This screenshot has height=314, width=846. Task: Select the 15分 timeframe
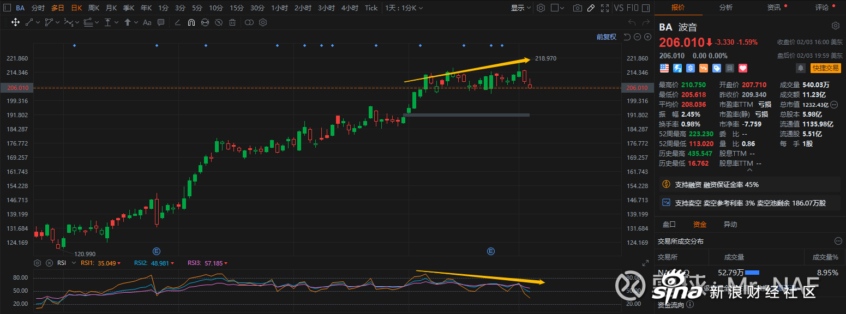tap(237, 8)
